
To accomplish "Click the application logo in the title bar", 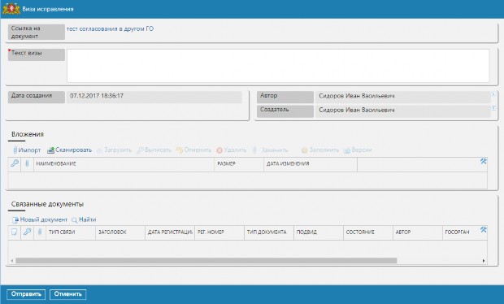I will click(x=11, y=9).
